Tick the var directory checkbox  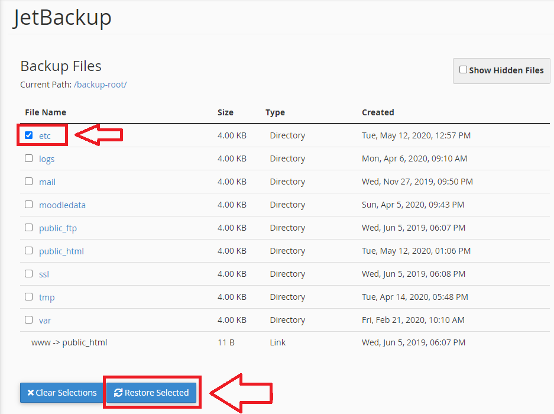pyautogui.click(x=28, y=319)
